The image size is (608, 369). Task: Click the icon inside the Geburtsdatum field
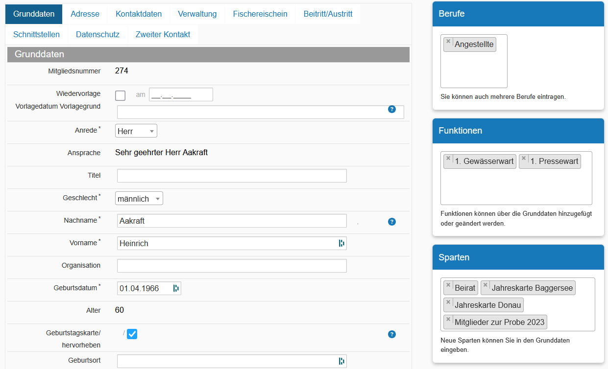[176, 288]
